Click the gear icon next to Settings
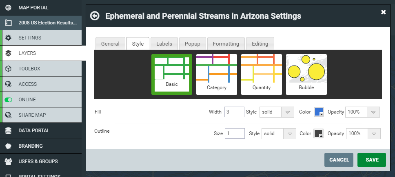 [8, 38]
